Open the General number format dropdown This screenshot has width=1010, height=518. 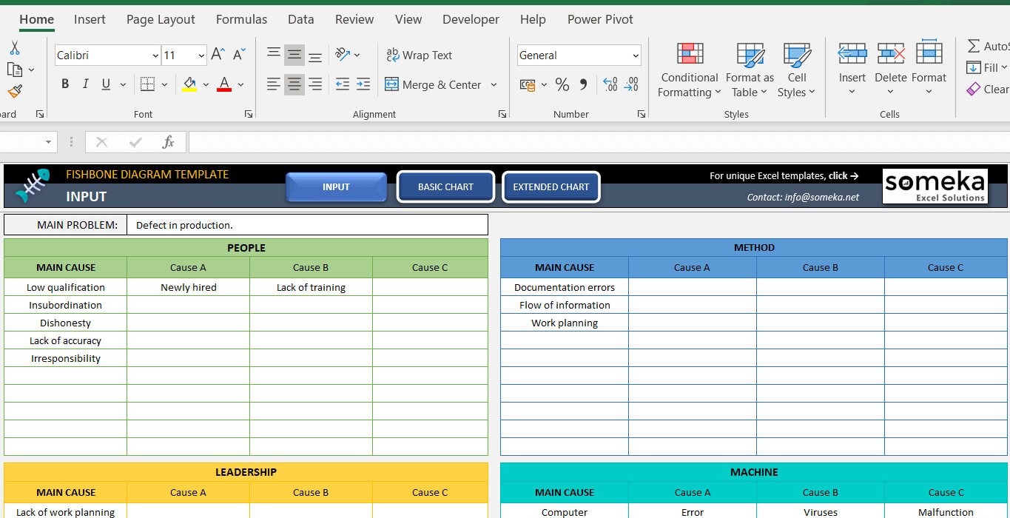pyautogui.click(x=636, y=55)
